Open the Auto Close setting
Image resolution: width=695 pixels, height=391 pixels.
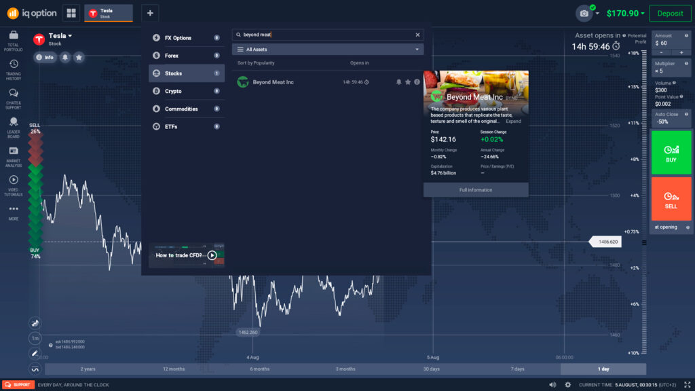(671, 118)
